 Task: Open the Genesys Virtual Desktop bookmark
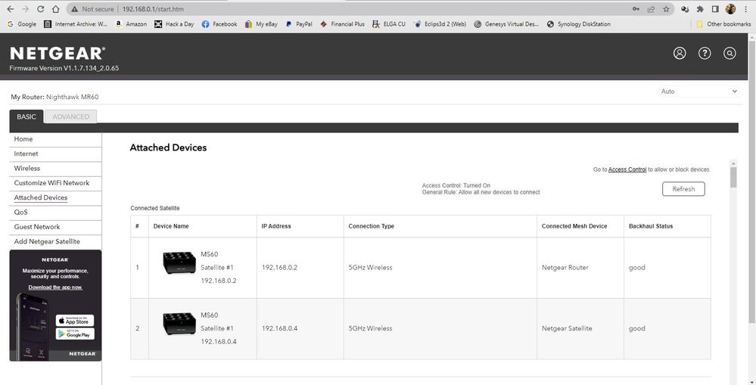pyautogui.click(x=506, y=24)
